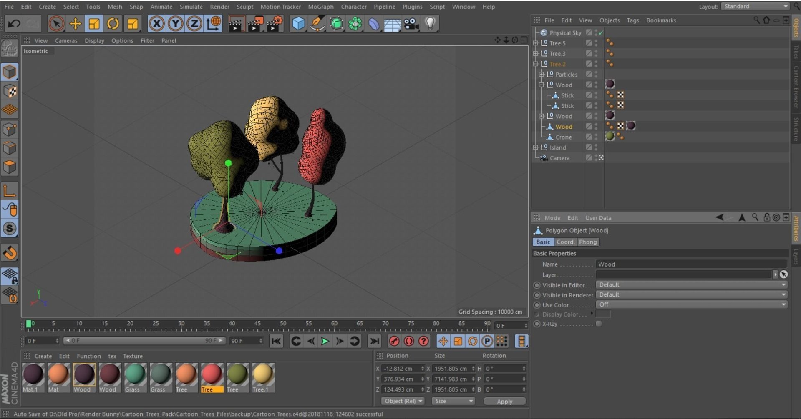
Task: Collapse the Tree.2 hierarchy
Action: 536,64
